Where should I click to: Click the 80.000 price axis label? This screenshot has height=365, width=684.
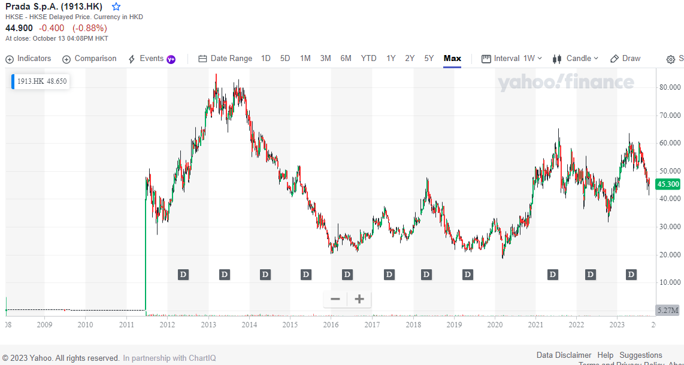pos(669,87)
